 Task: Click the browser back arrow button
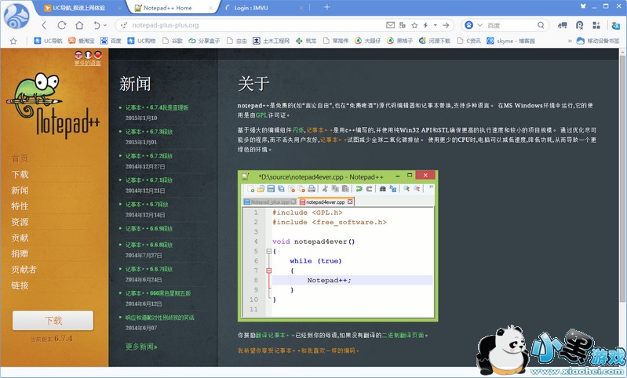(44, 25)
